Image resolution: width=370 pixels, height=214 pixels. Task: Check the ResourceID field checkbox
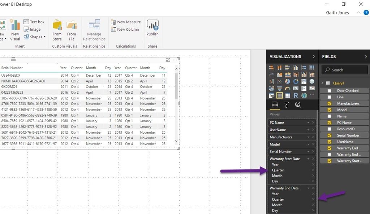point(330,129)
